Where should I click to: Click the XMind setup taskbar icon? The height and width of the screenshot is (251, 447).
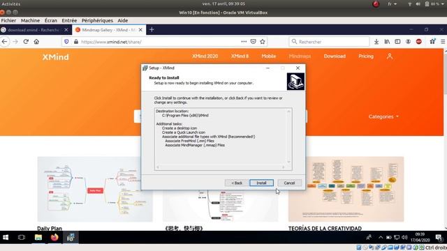click(x=71, y=237)
